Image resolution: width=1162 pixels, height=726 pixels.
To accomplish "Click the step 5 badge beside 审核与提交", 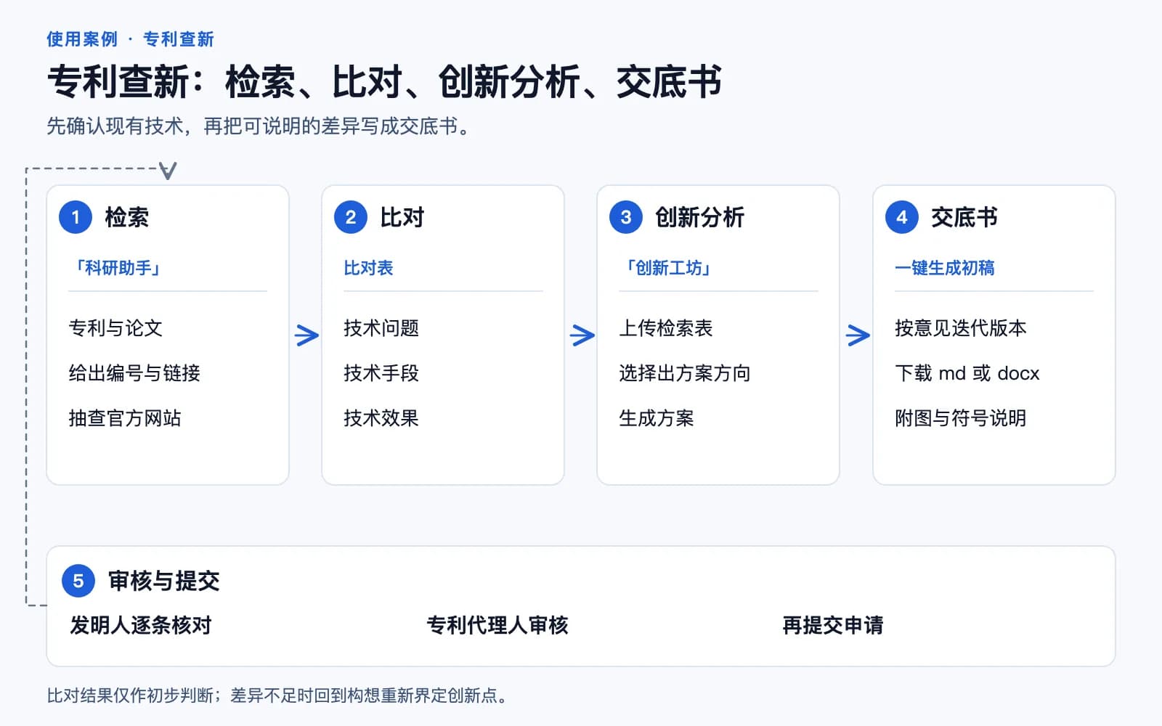I will [78, 581].
